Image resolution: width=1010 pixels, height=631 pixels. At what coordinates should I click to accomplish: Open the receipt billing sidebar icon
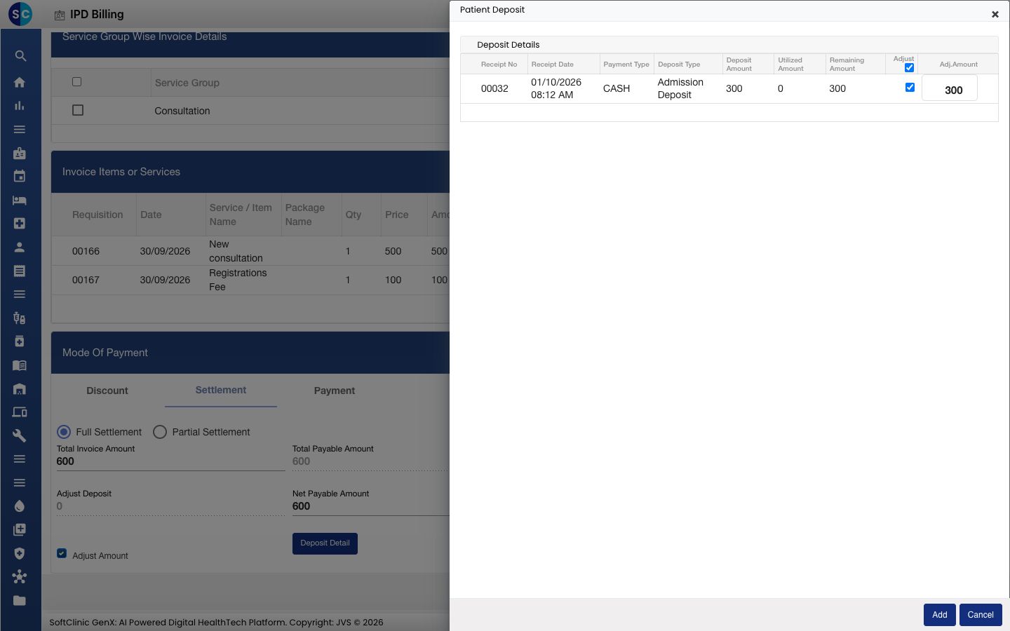[x=20, y=271]
